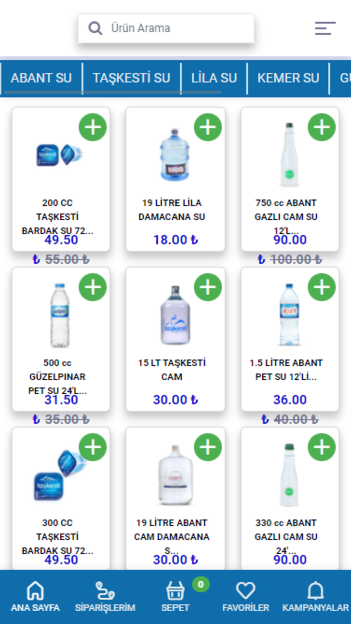Open Siparişlerim orders page
Image resolution: width=351 pixels, height=624 pixels.
tap(105, 597)
